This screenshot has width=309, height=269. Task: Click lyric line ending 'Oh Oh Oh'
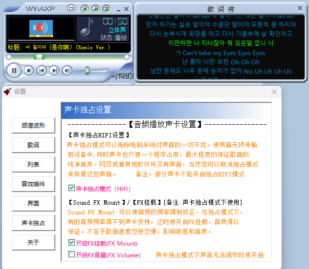tap(221, 62)
